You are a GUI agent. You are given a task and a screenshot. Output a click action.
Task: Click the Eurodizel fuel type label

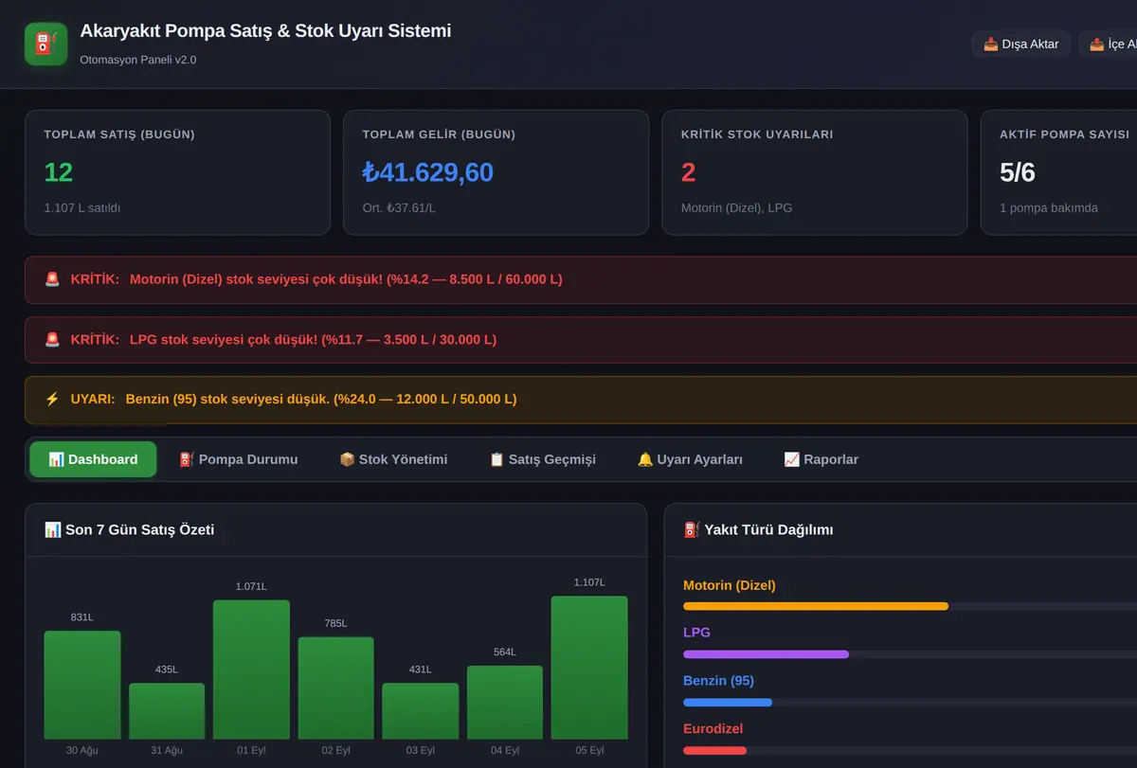point(713,729)
